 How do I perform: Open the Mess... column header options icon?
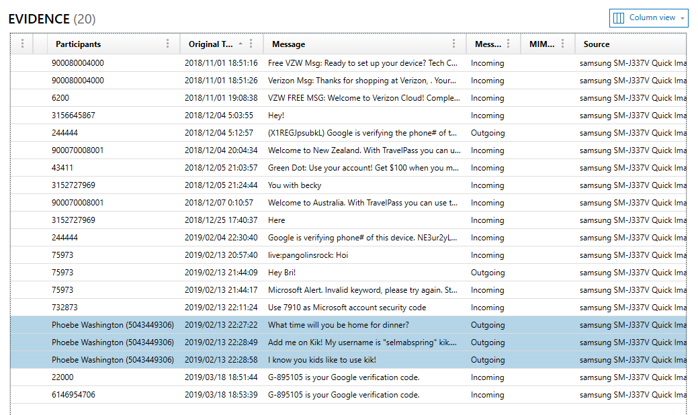509,44
